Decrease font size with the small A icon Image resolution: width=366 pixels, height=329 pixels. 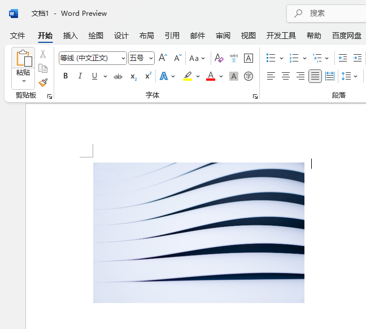pyautogui.click(x=178, y=58)
